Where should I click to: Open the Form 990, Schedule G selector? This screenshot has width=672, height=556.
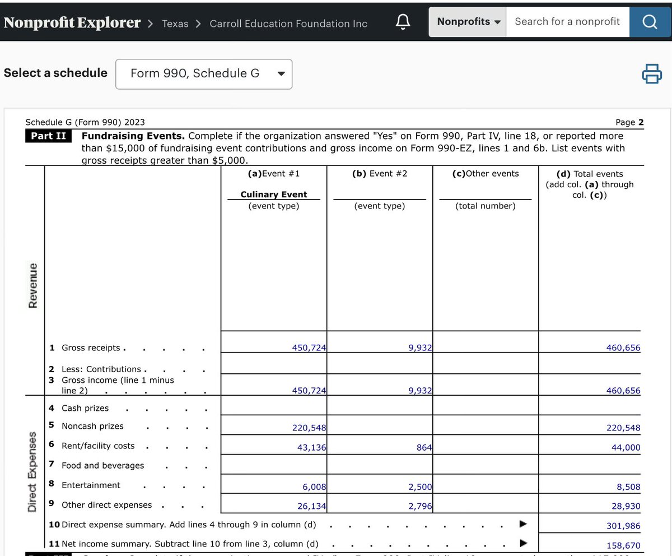204,74
